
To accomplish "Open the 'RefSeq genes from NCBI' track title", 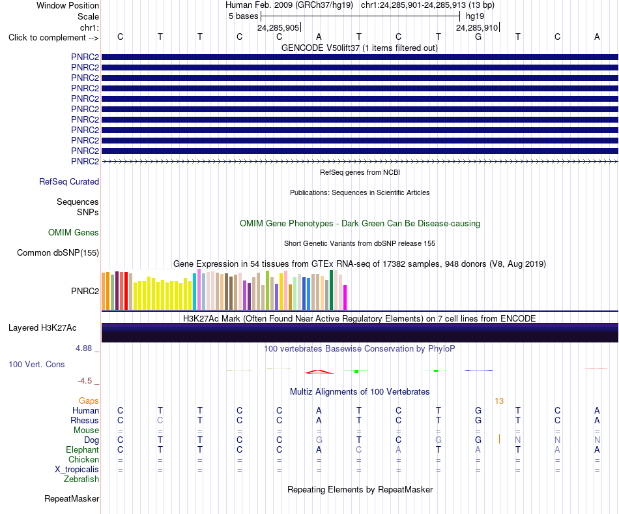I will point(360,172).
